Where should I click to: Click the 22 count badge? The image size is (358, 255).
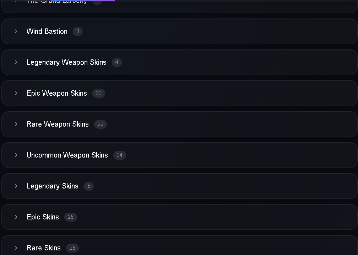coord(101,124)
